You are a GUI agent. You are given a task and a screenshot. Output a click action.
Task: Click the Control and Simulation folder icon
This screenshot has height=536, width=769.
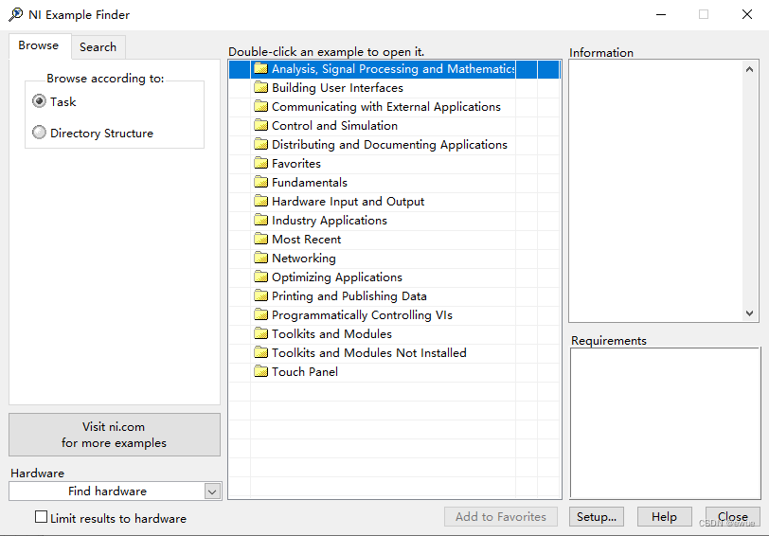coord(261,125)
